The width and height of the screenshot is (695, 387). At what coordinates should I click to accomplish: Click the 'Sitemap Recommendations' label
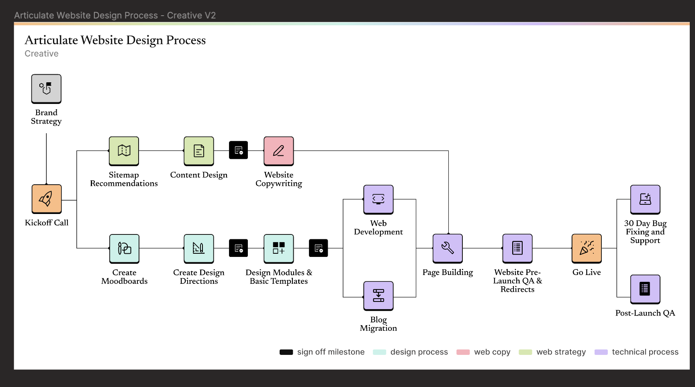coord(124,179)
